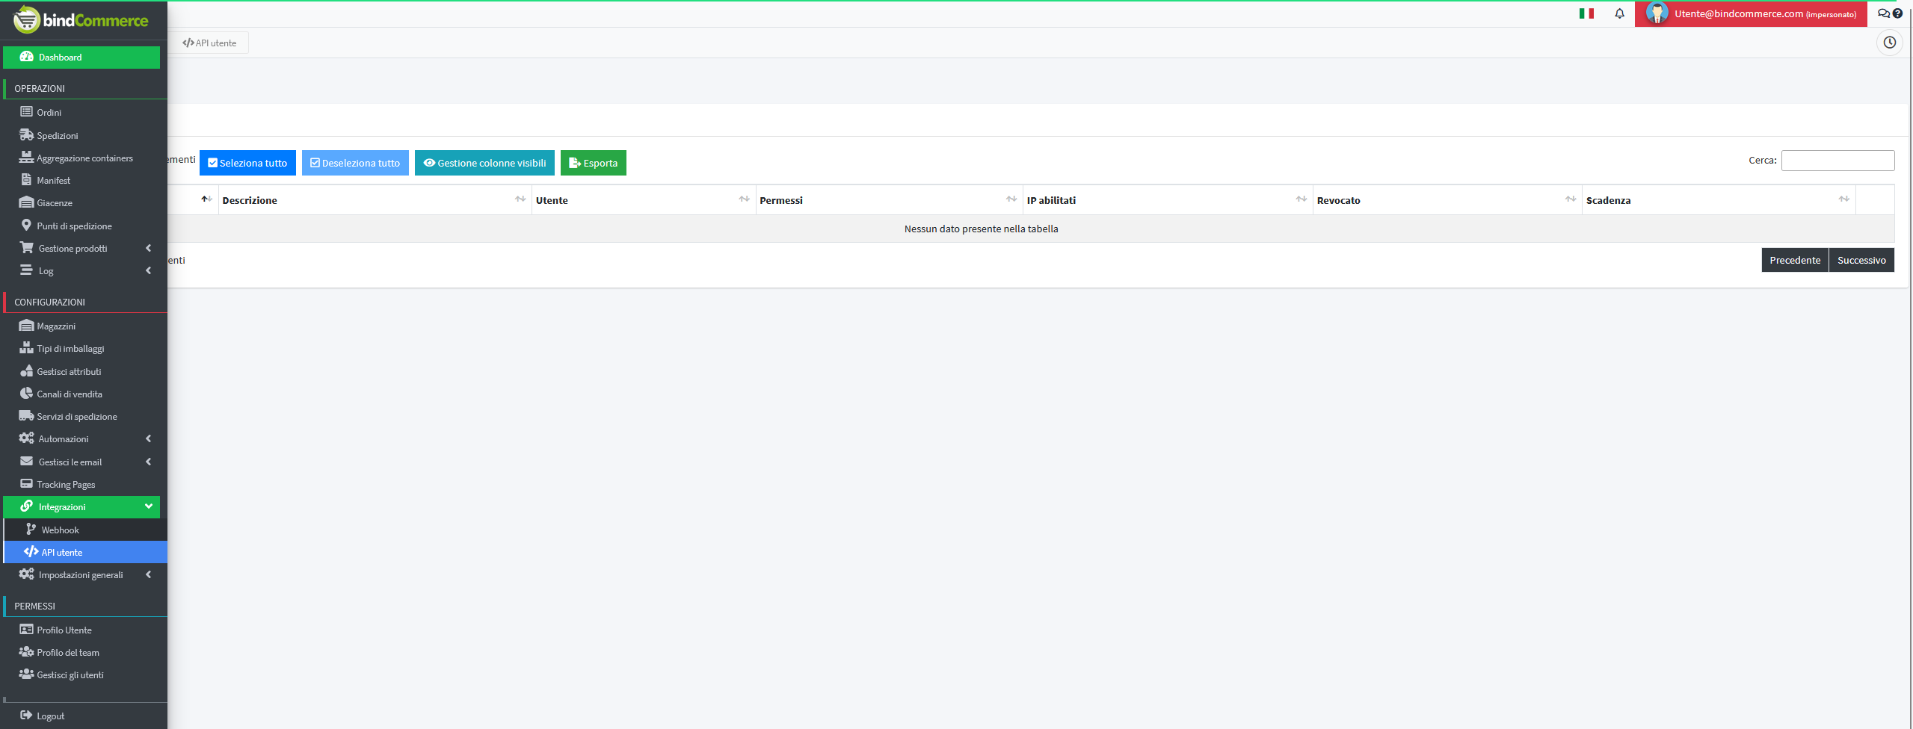
Task: Click Seleziona tutto to select all rows
Action: (247, 163)
